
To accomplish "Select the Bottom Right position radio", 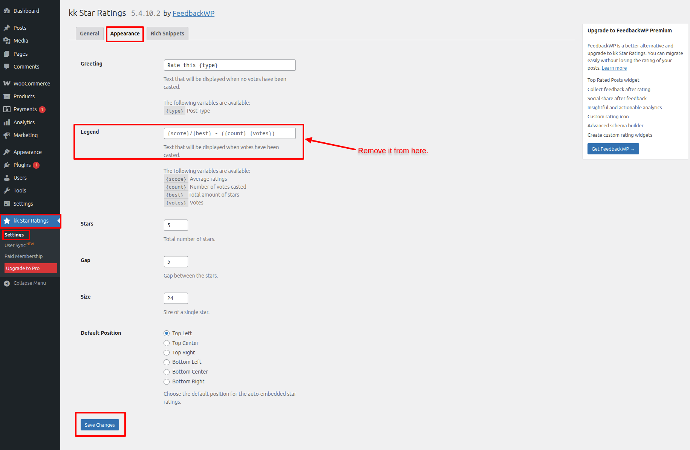I will [167, 381].
